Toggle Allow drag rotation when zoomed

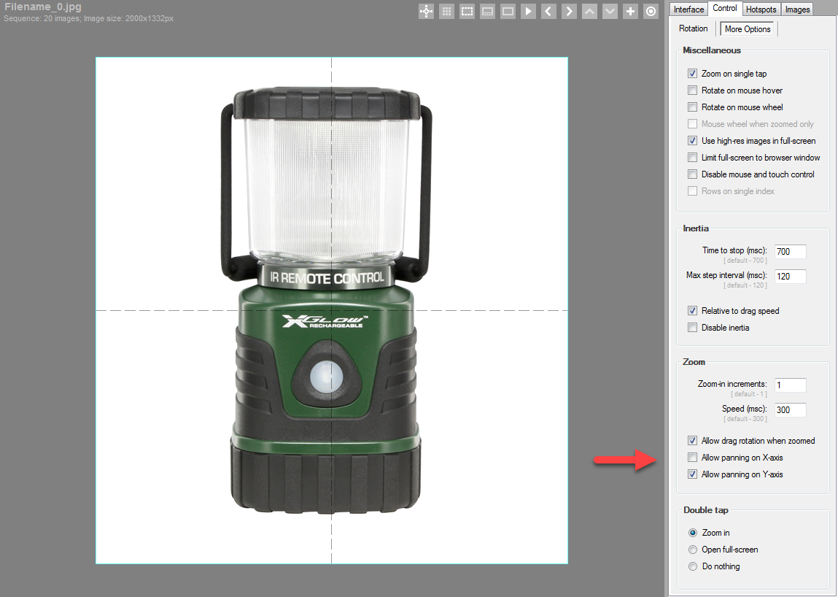[x=693, y=441]
